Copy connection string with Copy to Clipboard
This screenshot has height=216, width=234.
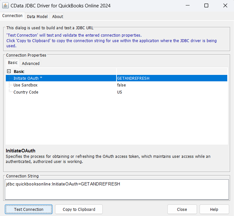(79, 209)
